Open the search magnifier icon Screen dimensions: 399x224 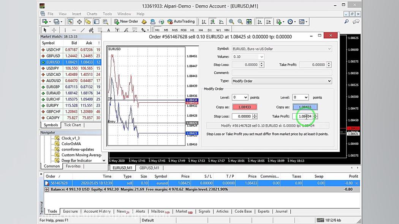[346, 22]
